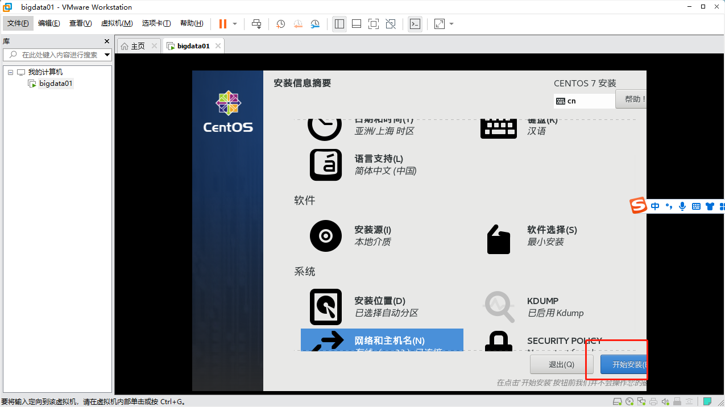Select 我的计算机 in the library tree
This screenshot has width=725, height=407.
tap(45, 72)
